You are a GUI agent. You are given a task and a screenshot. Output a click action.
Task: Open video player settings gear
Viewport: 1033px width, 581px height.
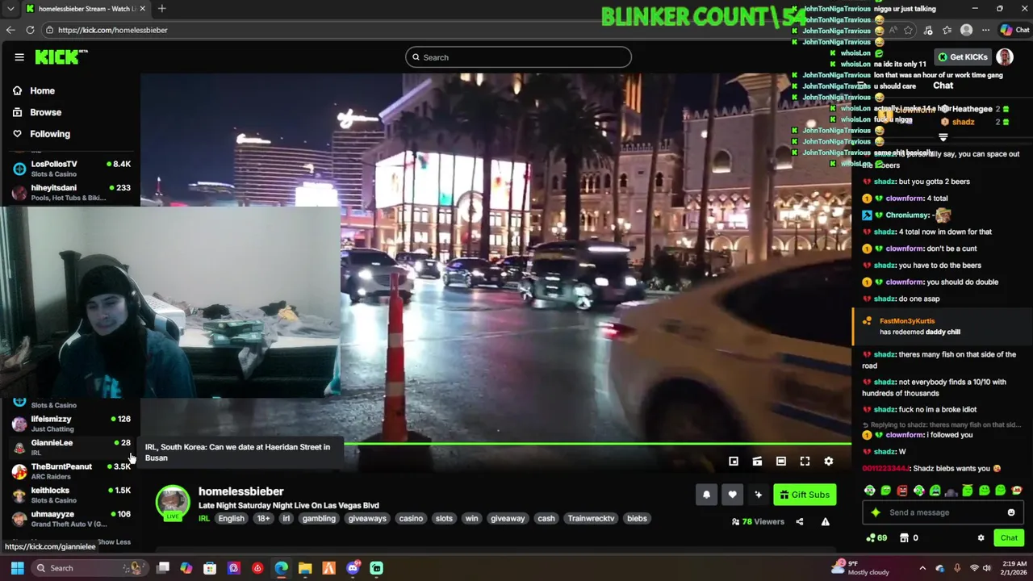(829, 462)
